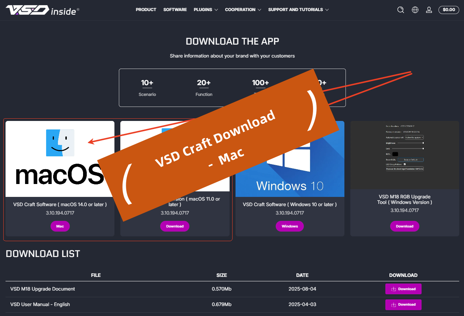Expand the COOPERATION dropdown menu

click(x=243, y=10)
